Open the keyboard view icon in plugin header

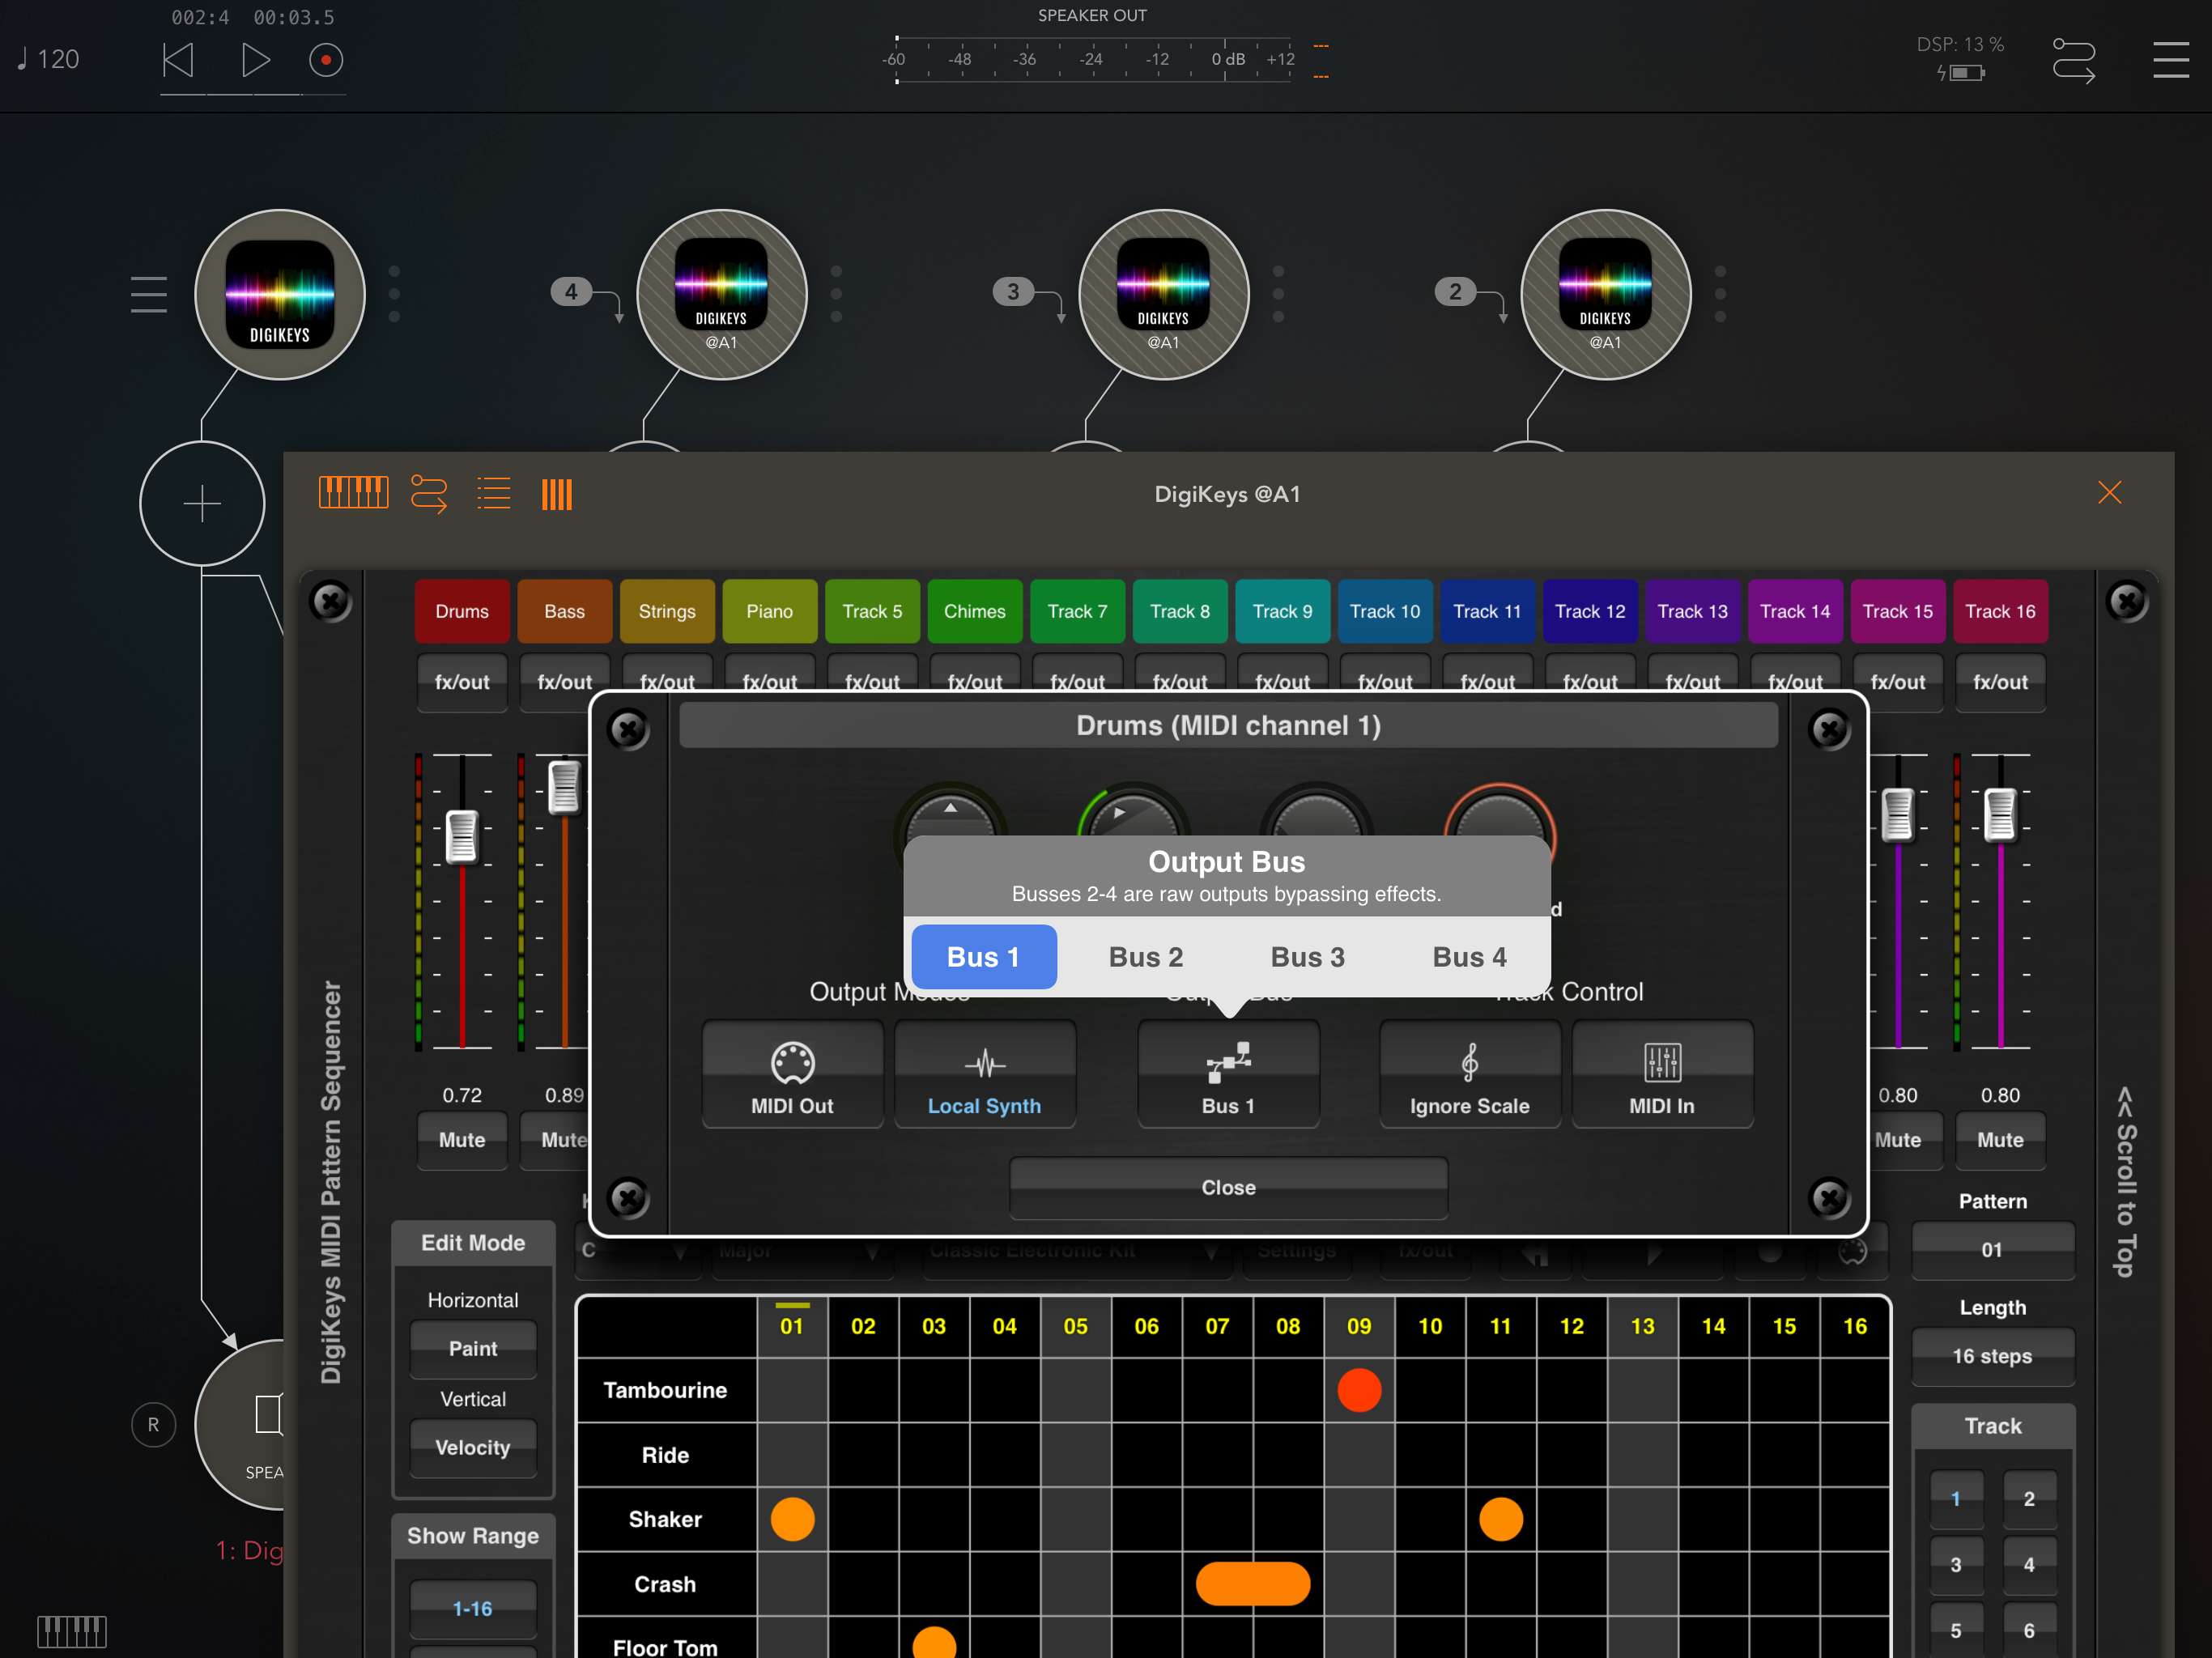click(353, 493)
